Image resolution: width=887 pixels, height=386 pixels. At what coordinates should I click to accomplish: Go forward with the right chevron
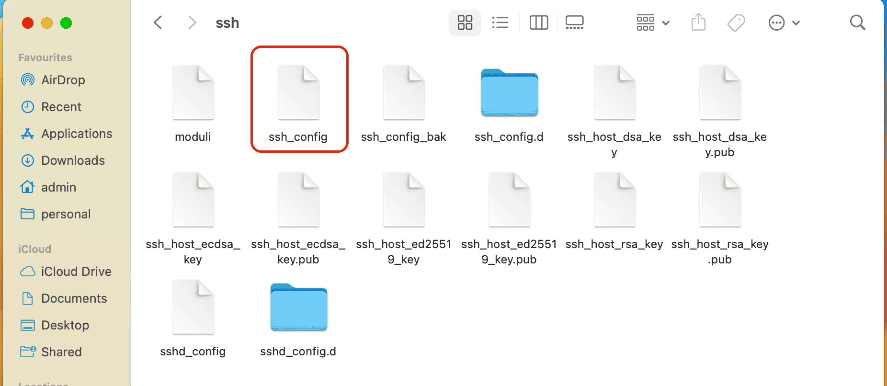192,23
